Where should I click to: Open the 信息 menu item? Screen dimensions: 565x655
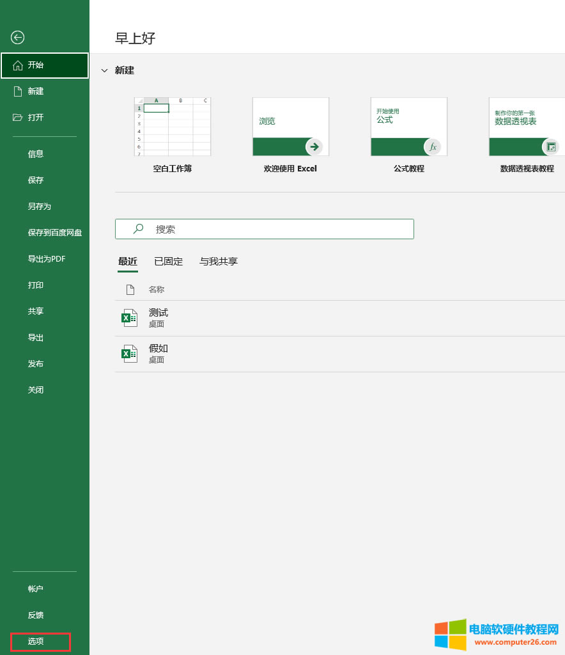coord(36,154)
